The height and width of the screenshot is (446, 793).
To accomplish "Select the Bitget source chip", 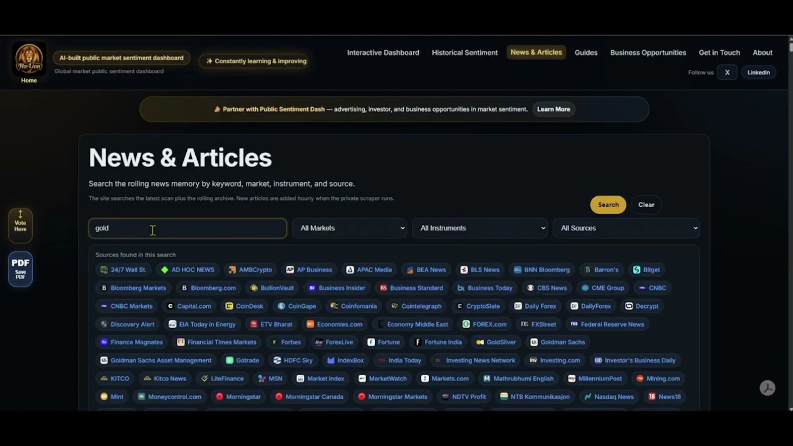I will [646, 270].
